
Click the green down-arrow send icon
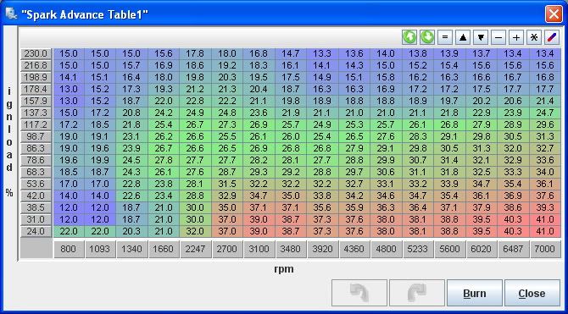427,37
